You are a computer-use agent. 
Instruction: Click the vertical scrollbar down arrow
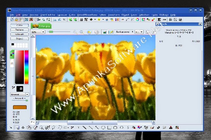tap(33, 118)
